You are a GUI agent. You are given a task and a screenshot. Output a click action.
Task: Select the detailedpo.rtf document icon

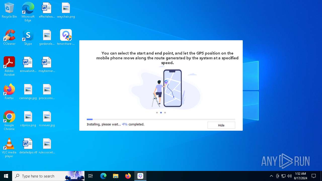[x=28, y=146]
